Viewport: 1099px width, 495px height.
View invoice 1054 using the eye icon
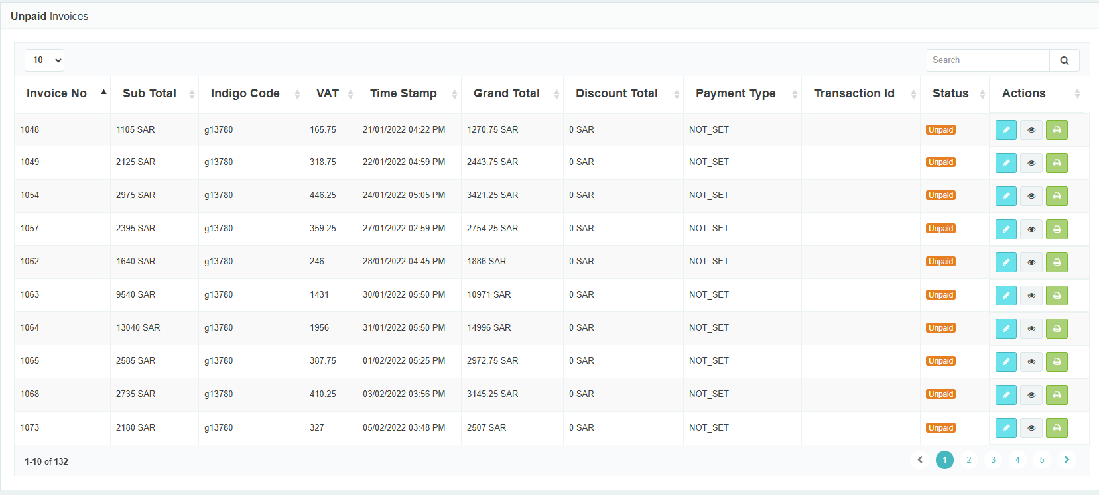1031,196
